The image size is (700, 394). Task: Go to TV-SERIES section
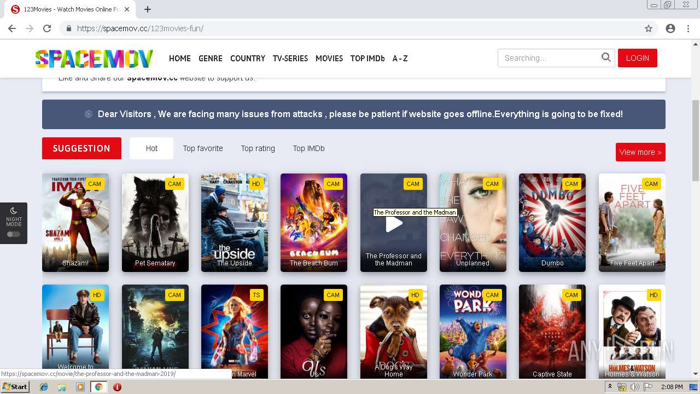pyautogui.click(x=290, y=59)
